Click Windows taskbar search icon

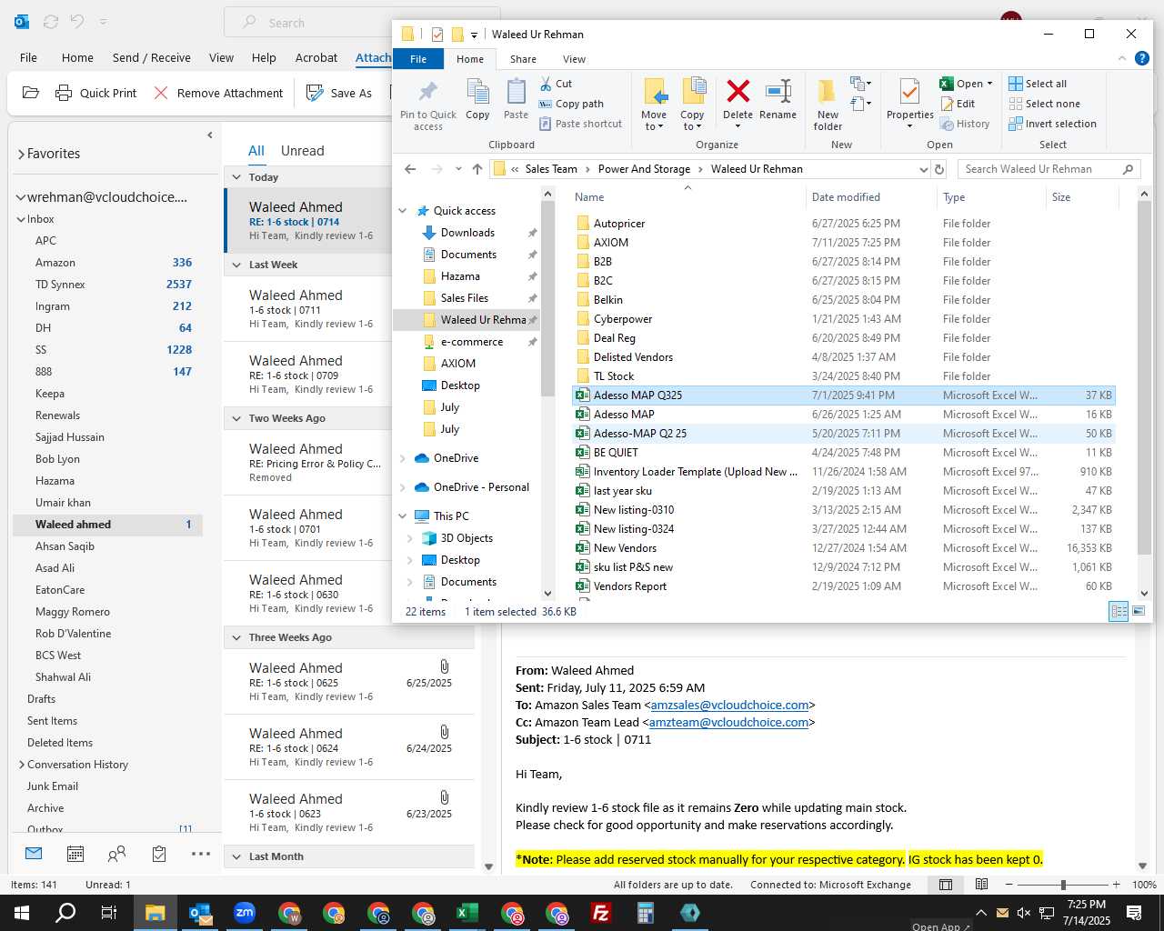(x=65, y=913)
